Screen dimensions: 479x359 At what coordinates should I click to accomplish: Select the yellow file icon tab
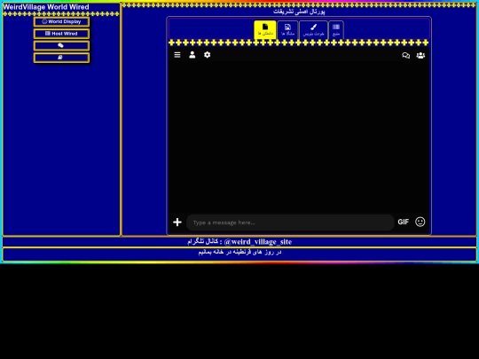point(265,29)
